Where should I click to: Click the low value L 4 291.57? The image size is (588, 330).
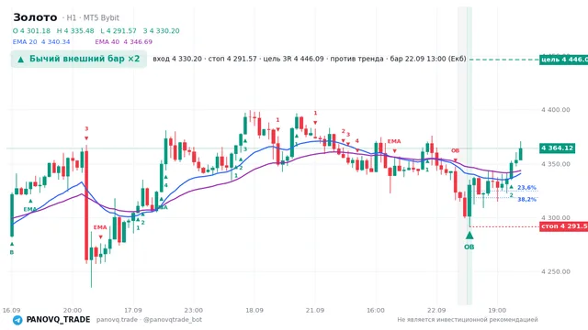[119, 31]
